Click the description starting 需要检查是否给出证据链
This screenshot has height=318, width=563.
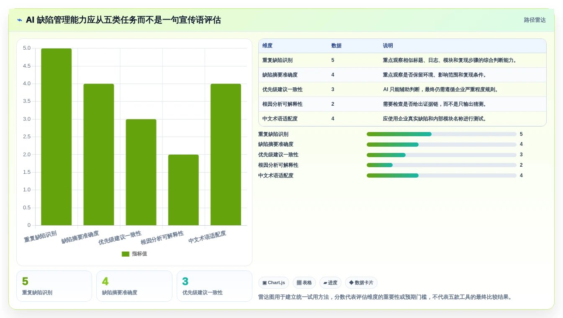[x=436, y=104]
